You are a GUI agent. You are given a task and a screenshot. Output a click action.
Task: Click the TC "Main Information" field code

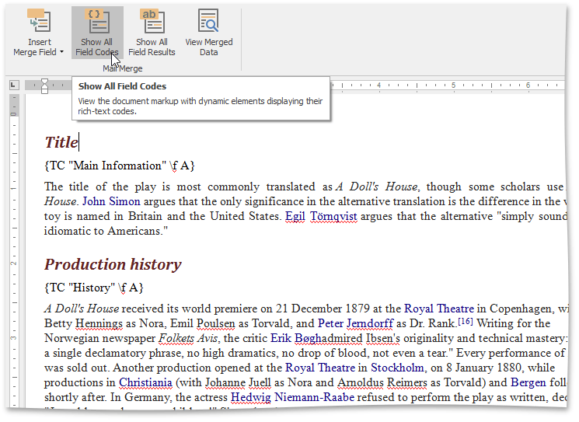[119, 166]
